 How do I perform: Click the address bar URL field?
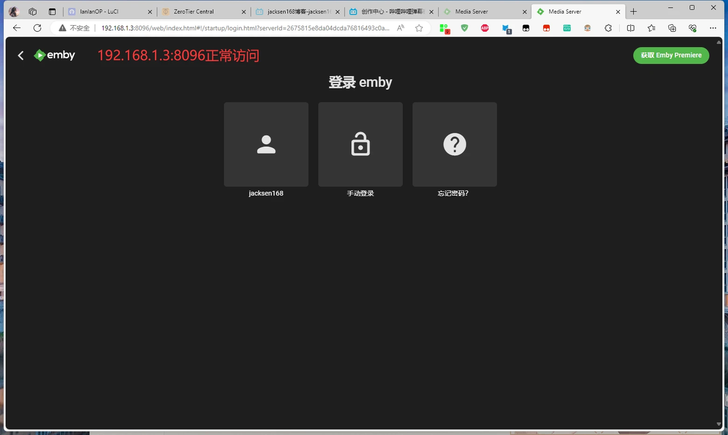pyautogui.click(x=246, y=28)
